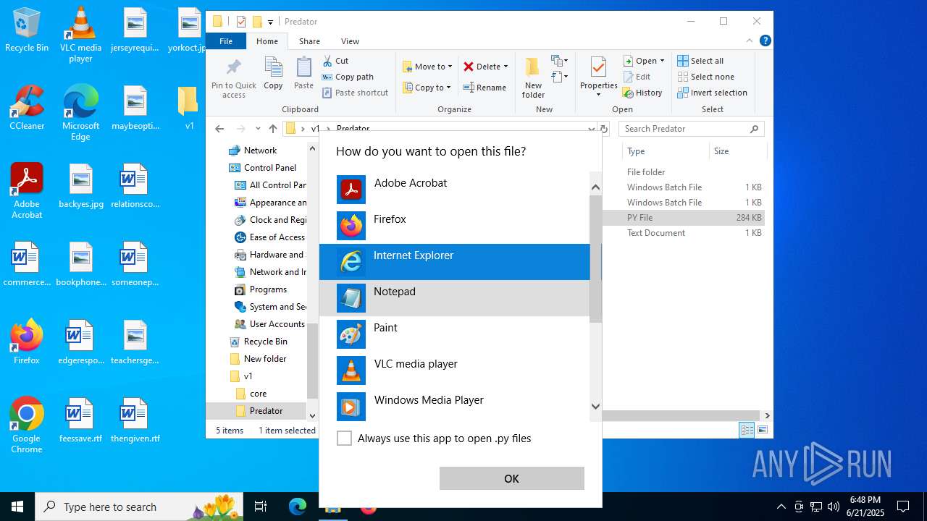Screen dimensions: 927x521
Task: Switch to Details view icon in status bar
Action: pyautogui.click(x=747, y=430)
